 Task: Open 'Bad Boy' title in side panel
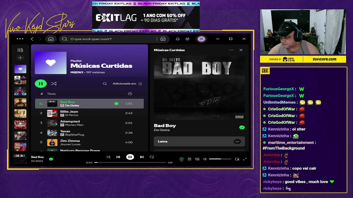pos(165,125)
